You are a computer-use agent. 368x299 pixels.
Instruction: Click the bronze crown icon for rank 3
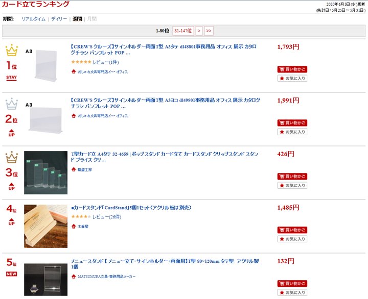click(12, 157)
